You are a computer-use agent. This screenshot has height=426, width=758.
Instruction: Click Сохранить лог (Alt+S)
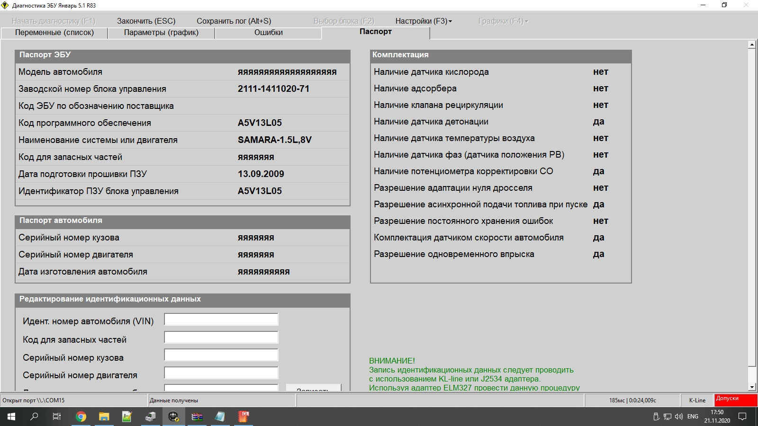click(x=234, y=21)
